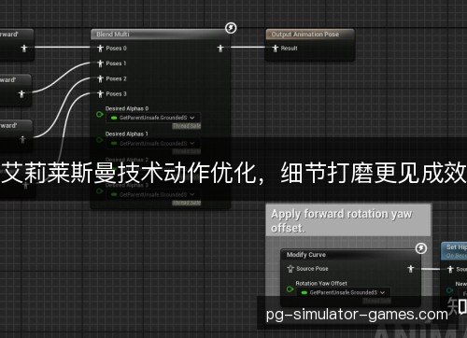Open the Desired Alphas 0 binding dropdown
The width and height of the screenshot is (467, 338).
[153, 118]
